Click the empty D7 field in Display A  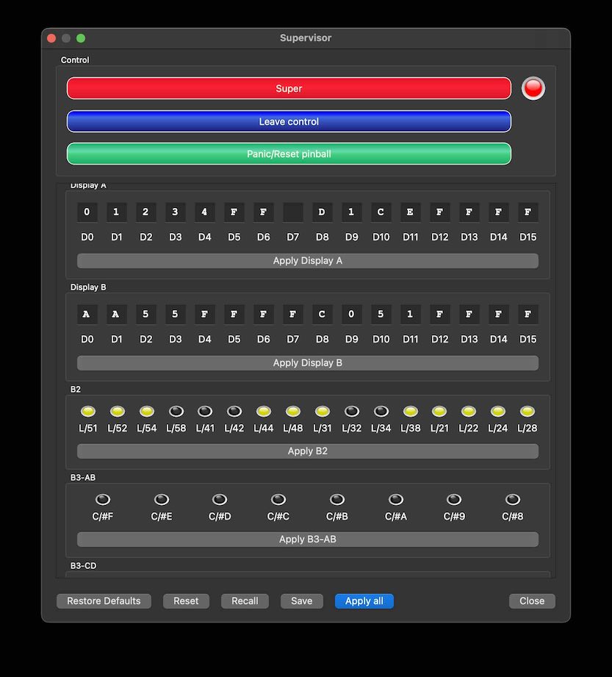tap(292, 212)
